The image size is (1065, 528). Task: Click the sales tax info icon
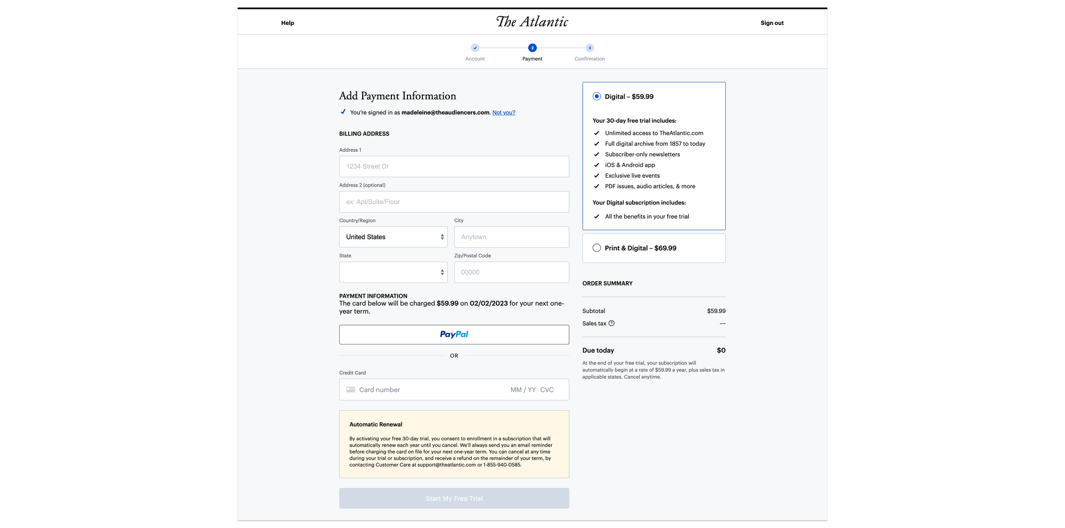coord(611,323)
